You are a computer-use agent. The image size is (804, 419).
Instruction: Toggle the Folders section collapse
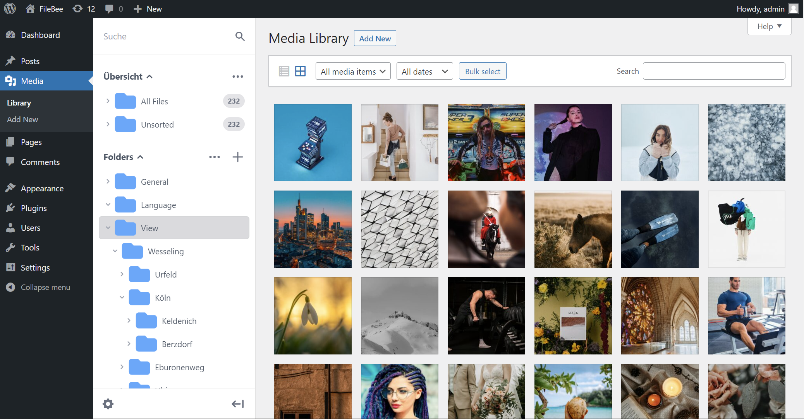click(140, 157)
